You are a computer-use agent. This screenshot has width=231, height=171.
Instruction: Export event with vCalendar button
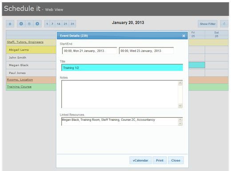click(140, 160)
